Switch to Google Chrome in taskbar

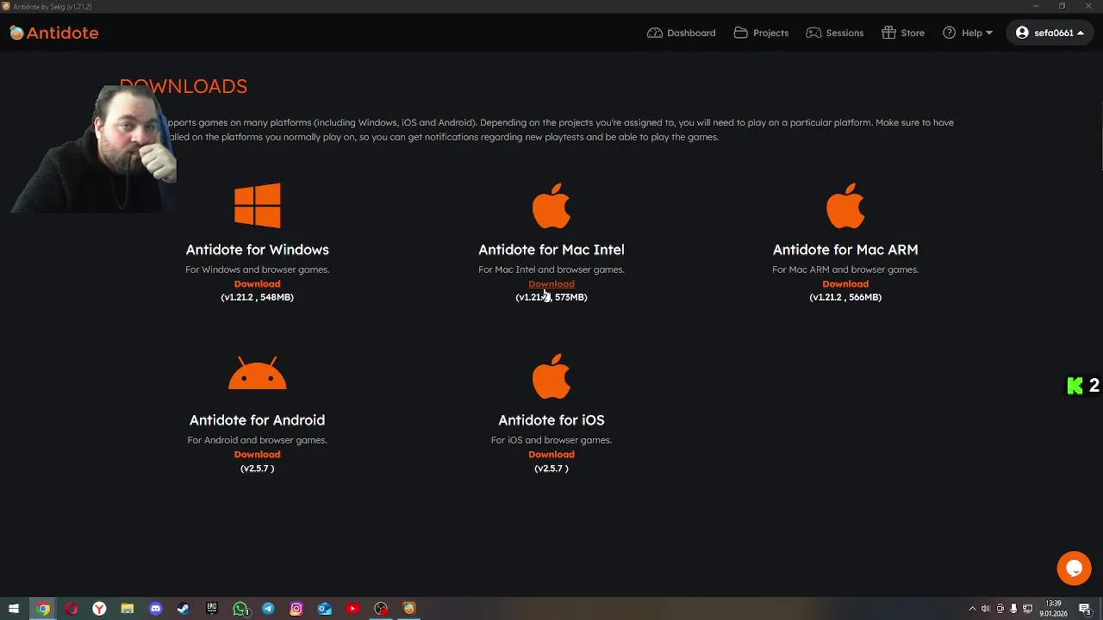coord(43,609)
